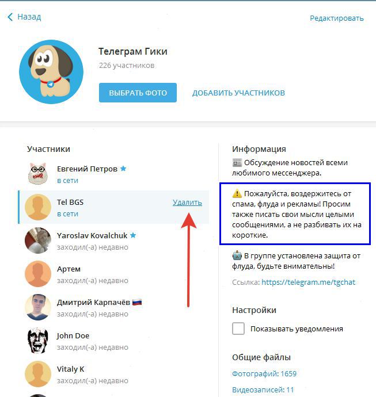The width and height of the screenshot is (376, 397).
Task: Click John Doe's skull avatar
Action: coord(38,341)
